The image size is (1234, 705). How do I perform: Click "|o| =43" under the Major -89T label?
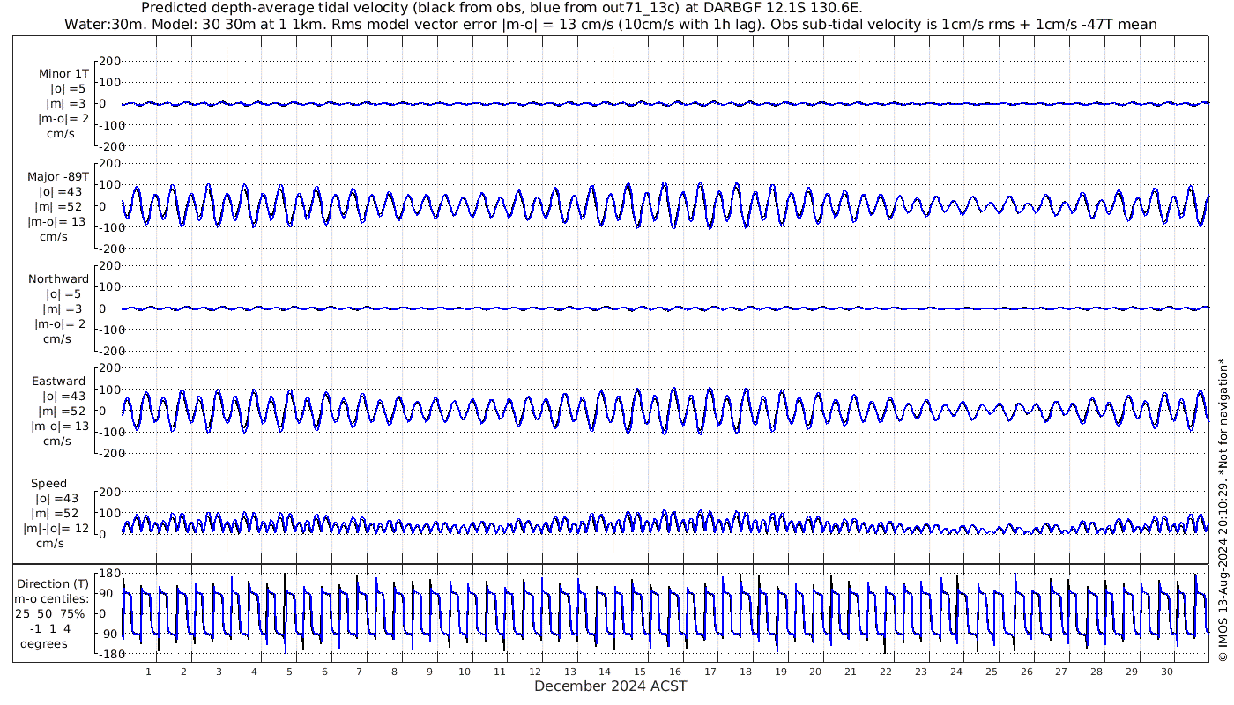59,191
